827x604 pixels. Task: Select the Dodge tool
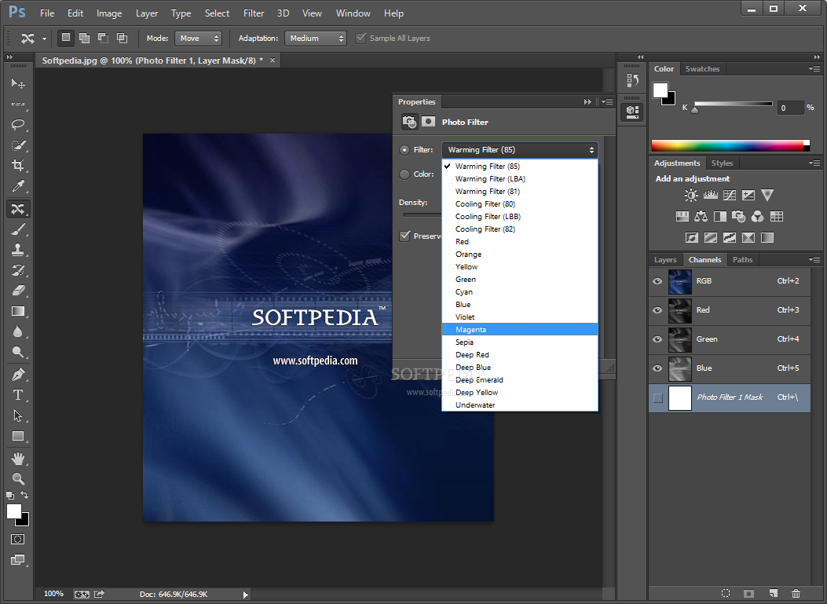tap(18, 352)
